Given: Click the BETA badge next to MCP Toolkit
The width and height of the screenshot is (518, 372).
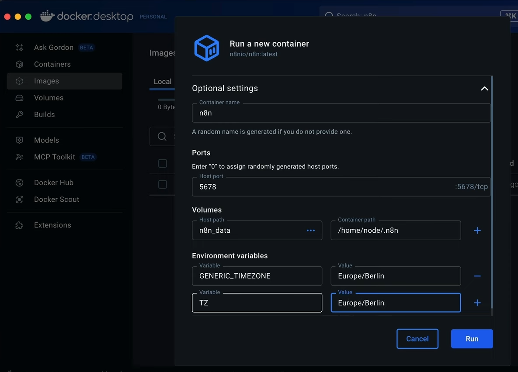Looking at the screenshot, I should tap(88, 157).
